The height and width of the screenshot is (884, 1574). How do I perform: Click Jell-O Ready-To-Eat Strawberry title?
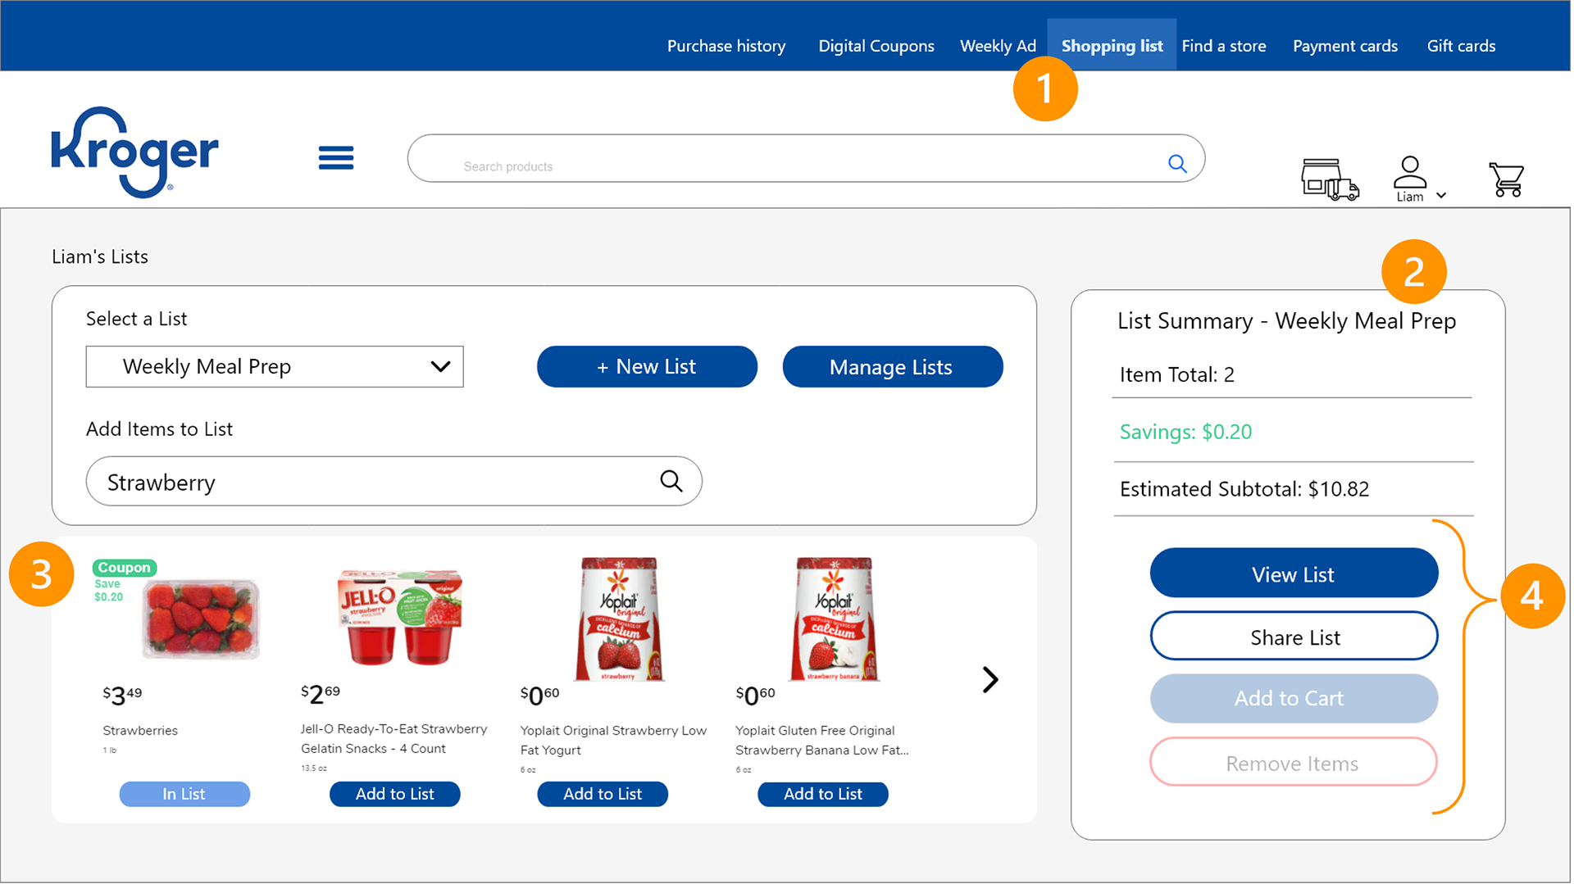coord(393,739)
